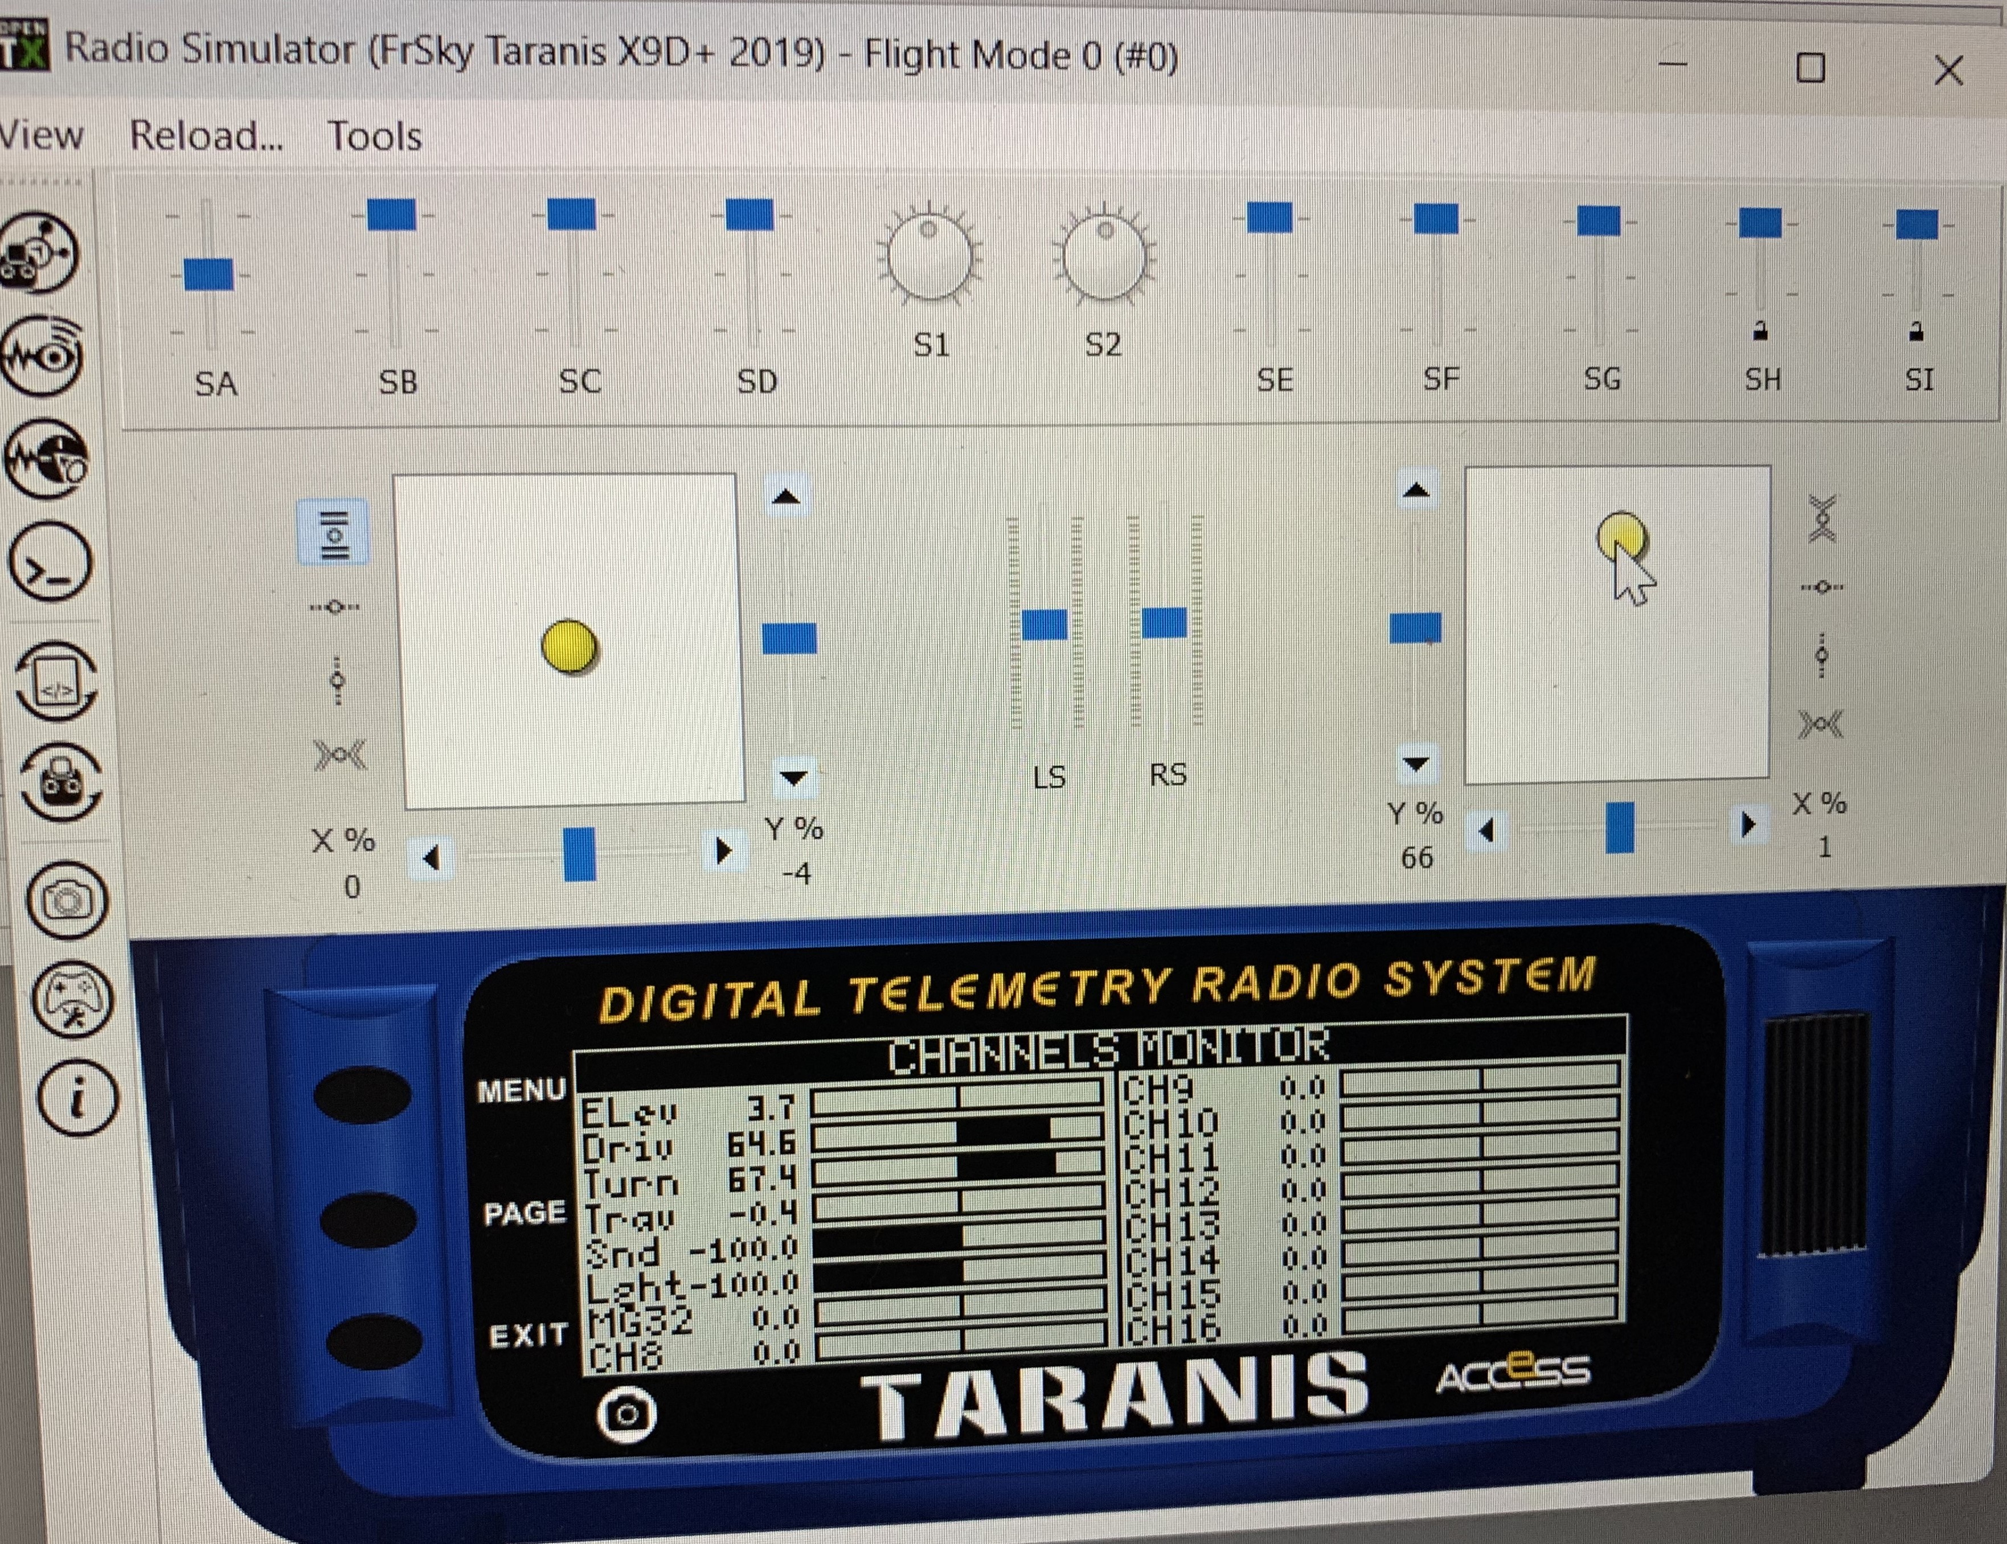Click the SI switch slider handle
This screenshot has width=2007, height=1544.
pyautogui.click(x=1917, y=224)
